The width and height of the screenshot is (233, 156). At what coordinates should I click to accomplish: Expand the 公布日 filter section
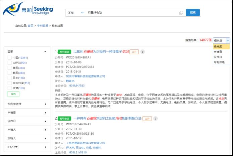(27, 121)
